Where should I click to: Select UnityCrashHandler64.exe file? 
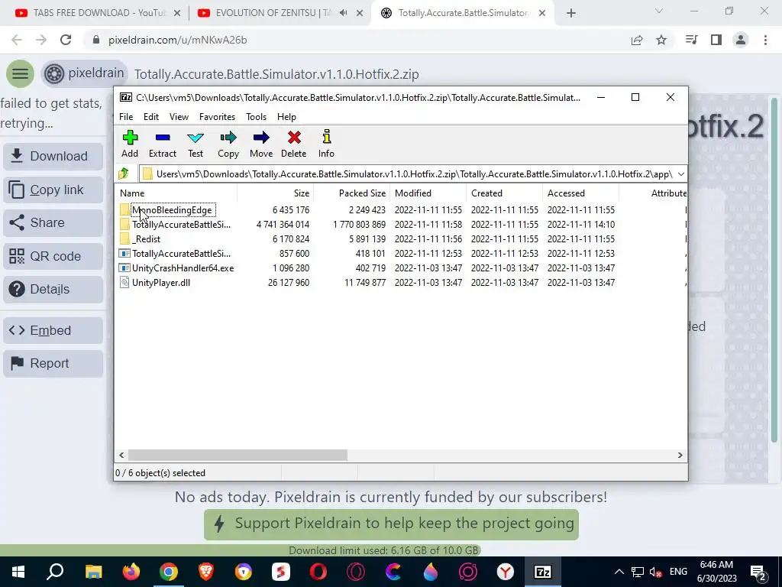click(183, 268)
